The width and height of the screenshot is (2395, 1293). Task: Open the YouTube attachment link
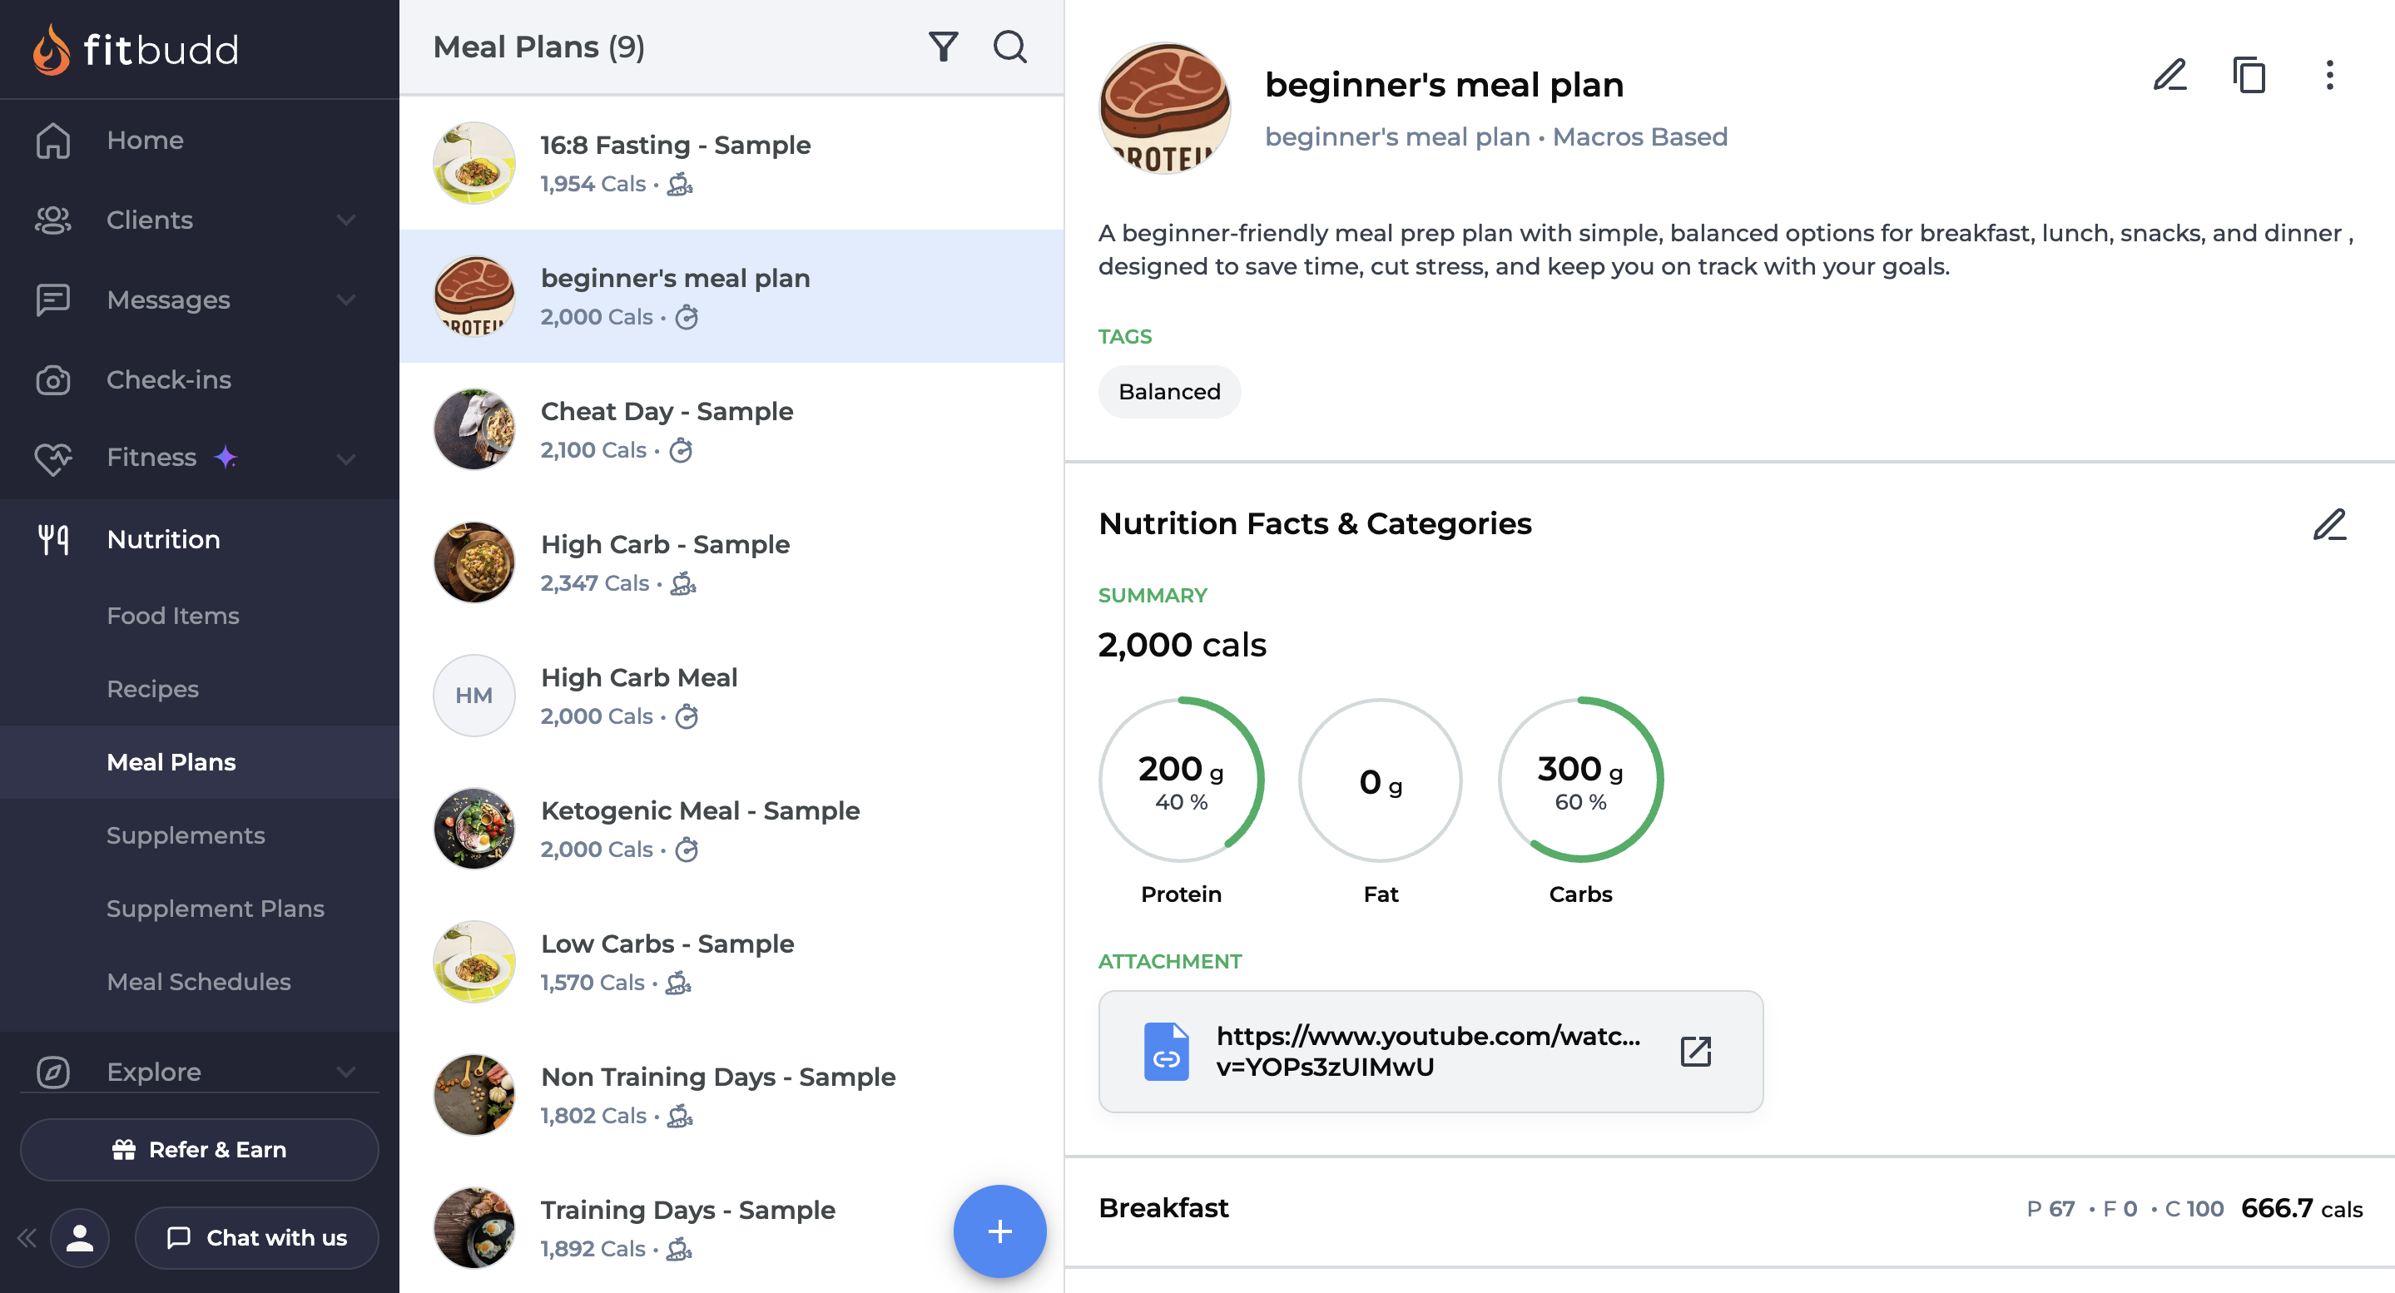click(x=1430, y=1052)
